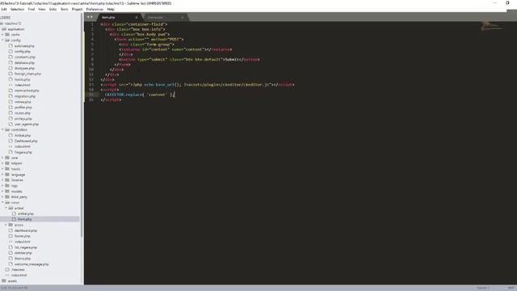Click the errors folder icon

coord(11,225)
